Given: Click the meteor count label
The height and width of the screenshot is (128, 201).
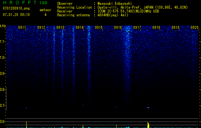Looking at the screenshot, I should click(45, 10).
